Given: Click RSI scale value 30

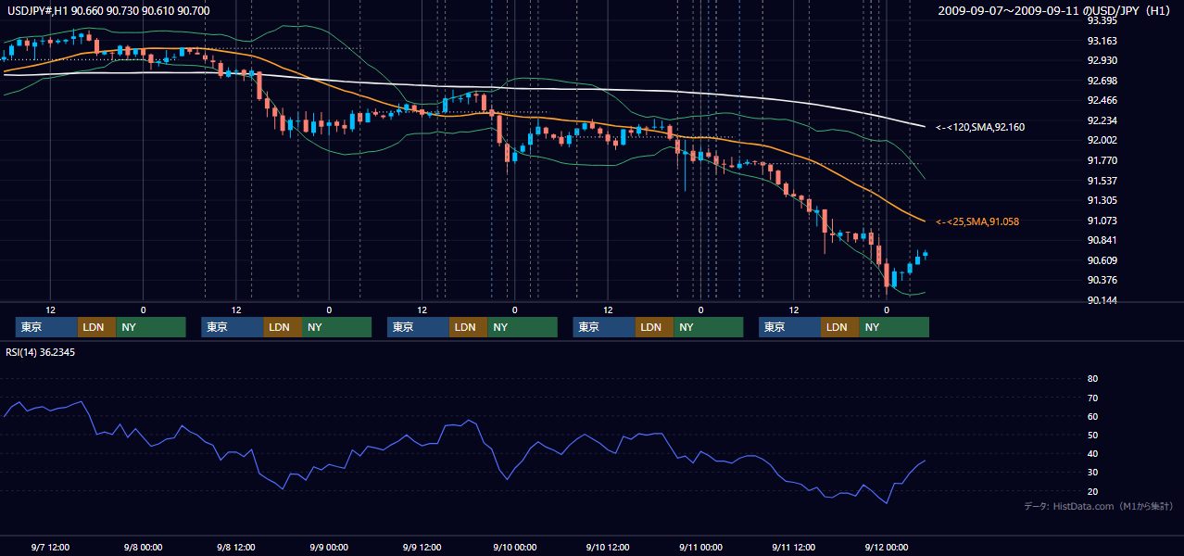Looking at the screenshot, I should click(1092, 472).
